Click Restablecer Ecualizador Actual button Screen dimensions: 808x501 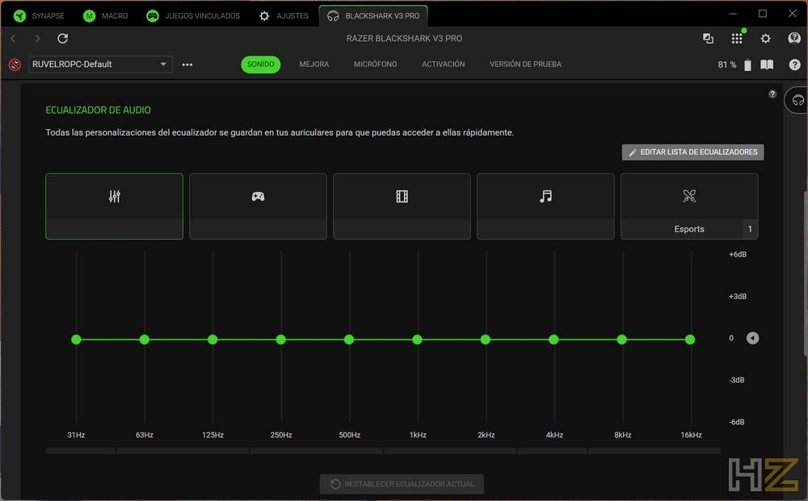[x=402, y=484]
